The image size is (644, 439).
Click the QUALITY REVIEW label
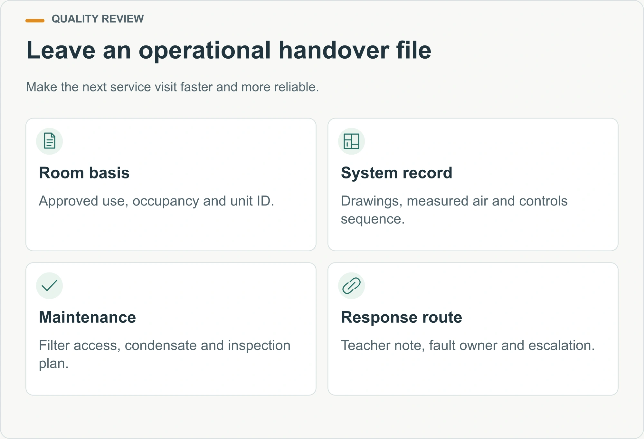(98, 19)
